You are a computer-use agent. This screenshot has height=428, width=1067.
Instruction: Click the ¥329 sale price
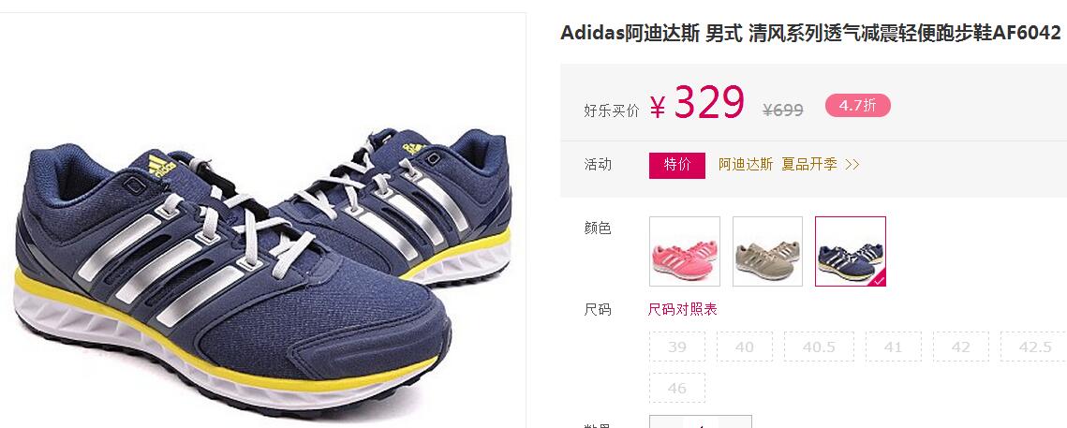tap(697, 103)
